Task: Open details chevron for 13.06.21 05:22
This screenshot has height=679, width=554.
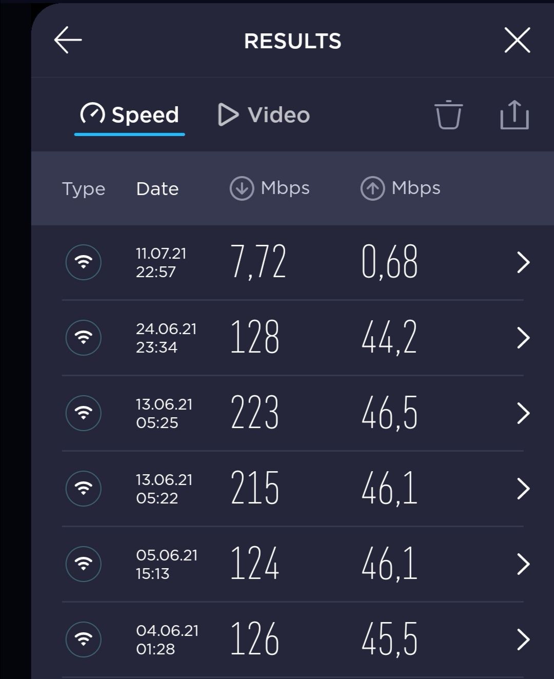Action: (523, 489)
